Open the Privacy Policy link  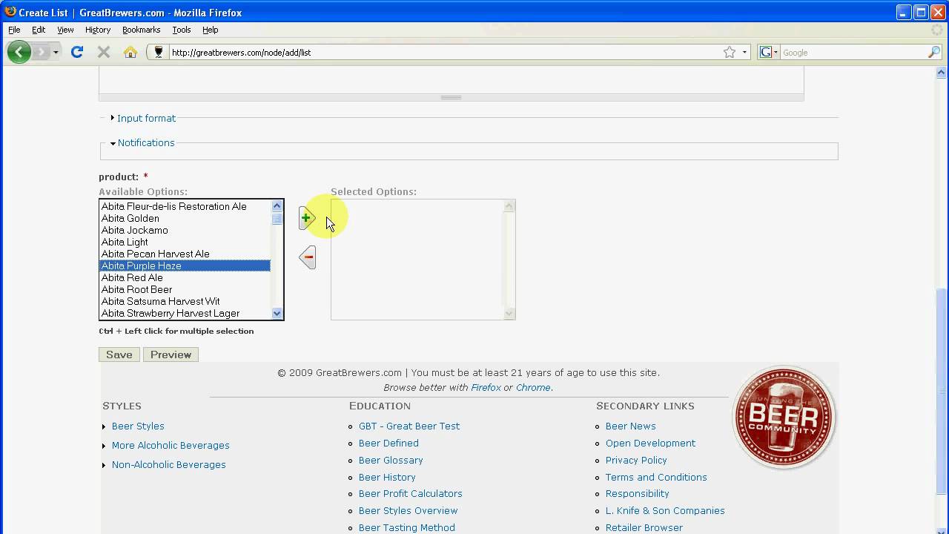(x=636, y=460)
